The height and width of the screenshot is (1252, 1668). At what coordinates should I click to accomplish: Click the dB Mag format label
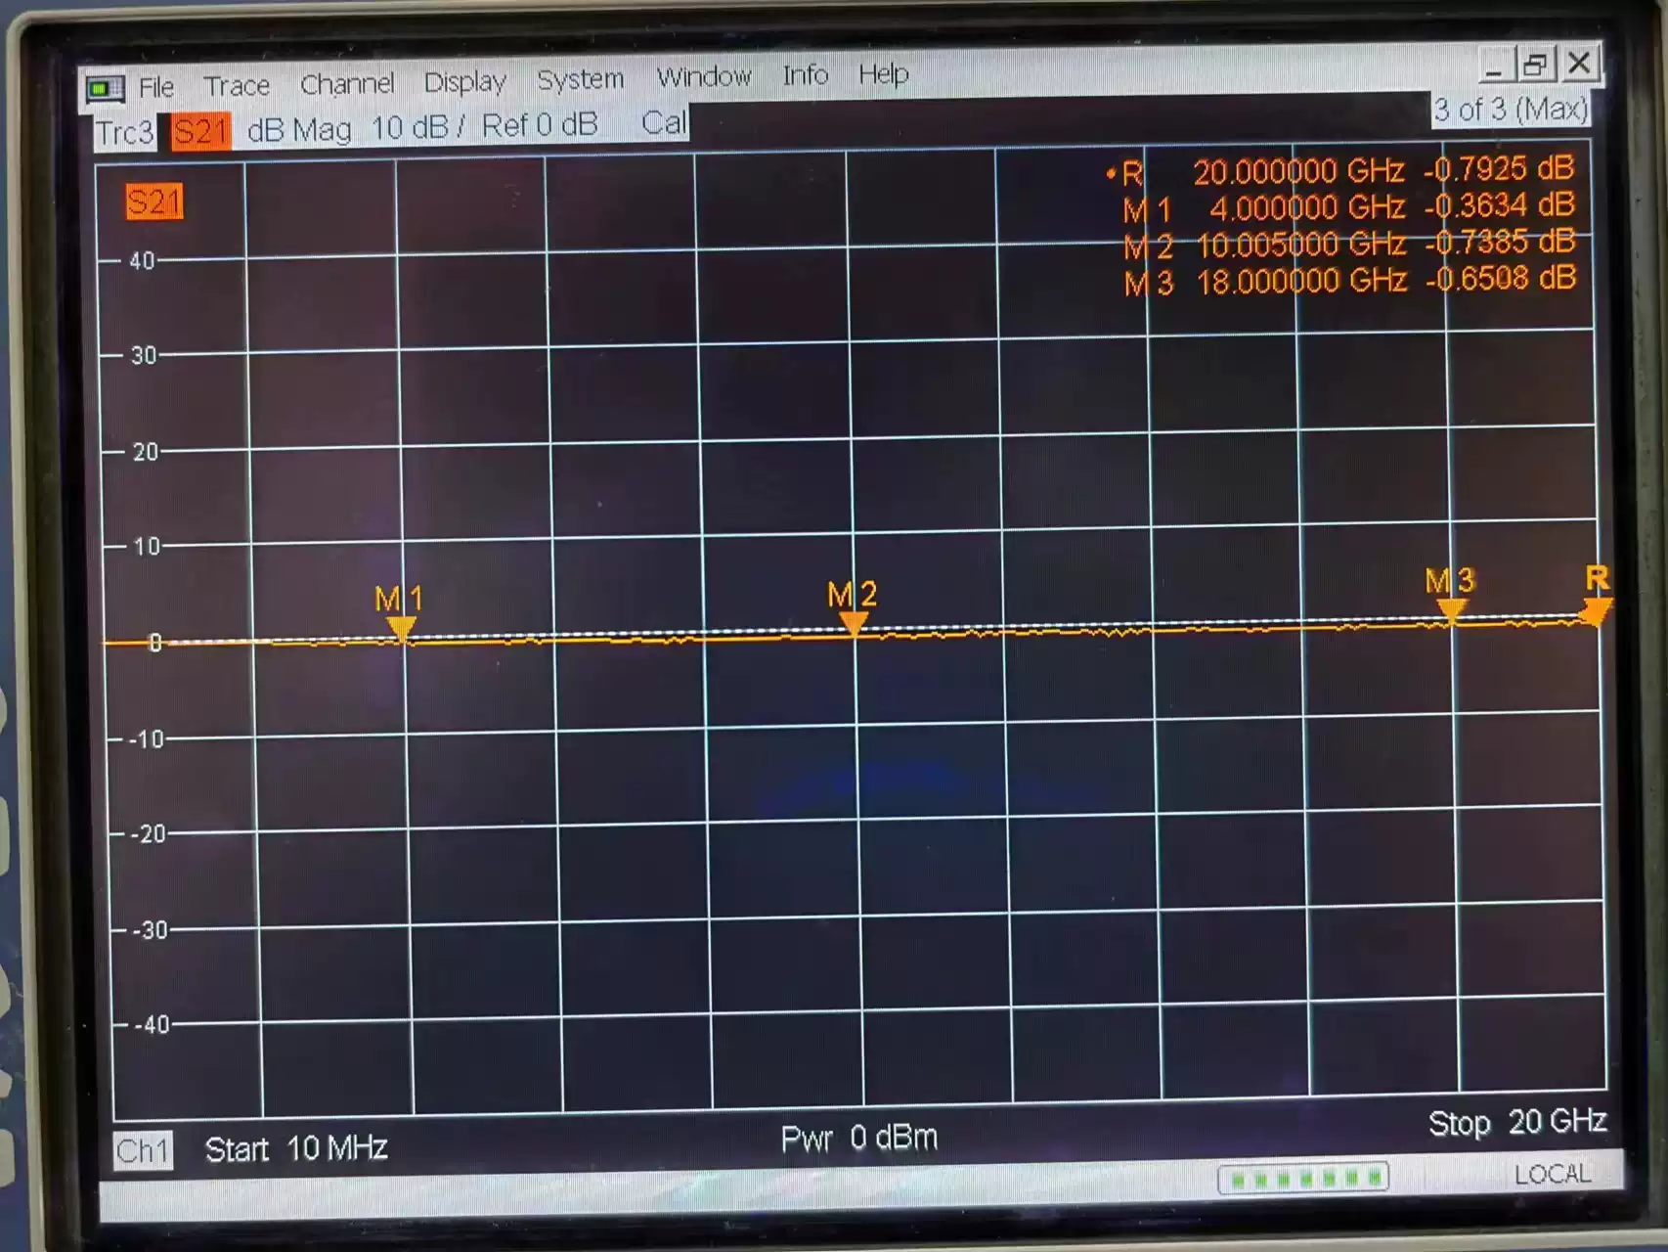pyautogui.click(x=299, y=129)
